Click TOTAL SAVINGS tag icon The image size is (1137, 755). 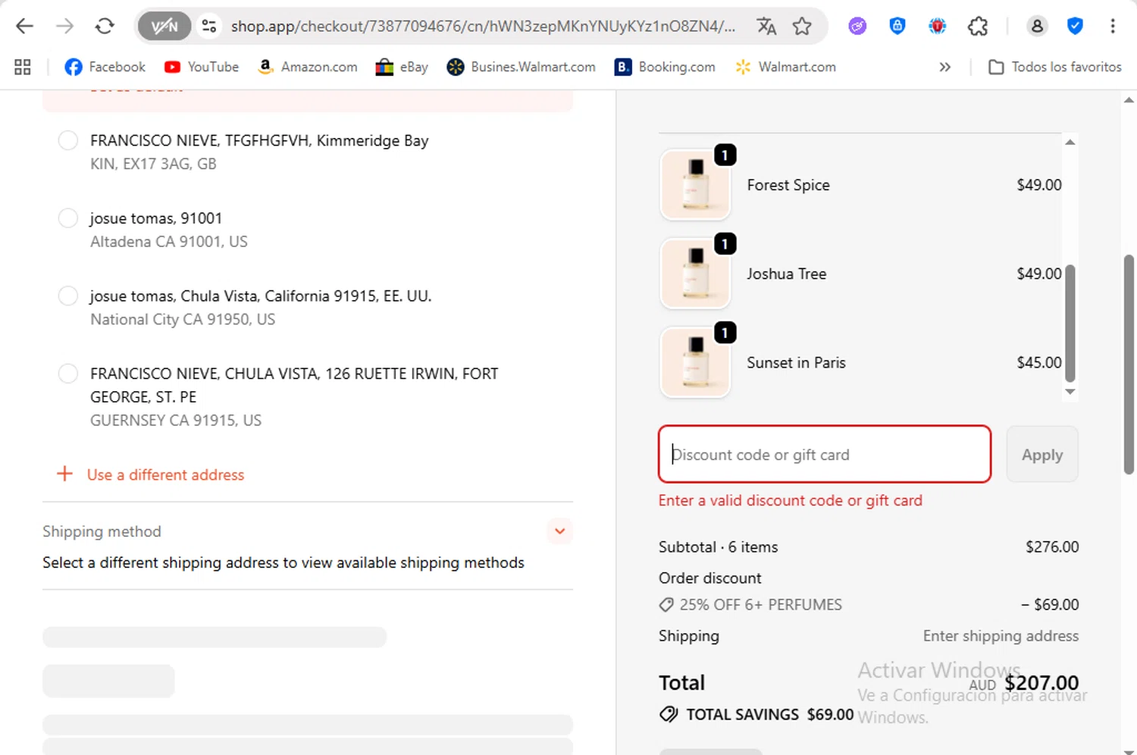[669, 714]
